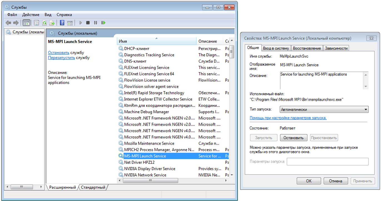The width and height of the screenshot is (381, 201).
Task: Click the gear icon of DHCP-клиент
Action: pos(121,49)
